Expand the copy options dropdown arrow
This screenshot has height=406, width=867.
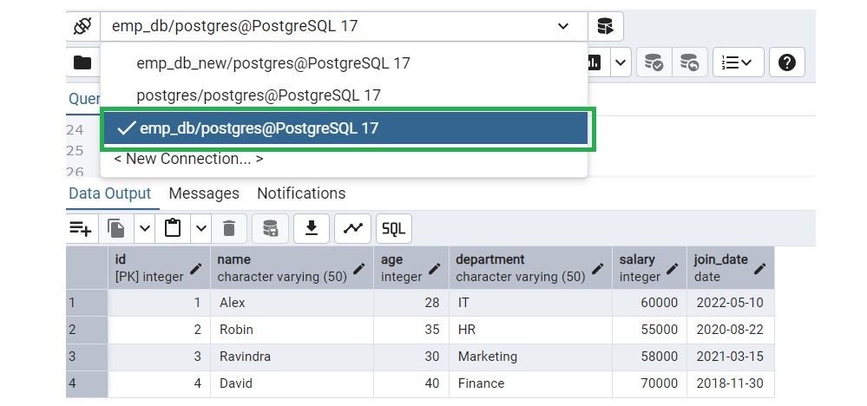point(144,228)
